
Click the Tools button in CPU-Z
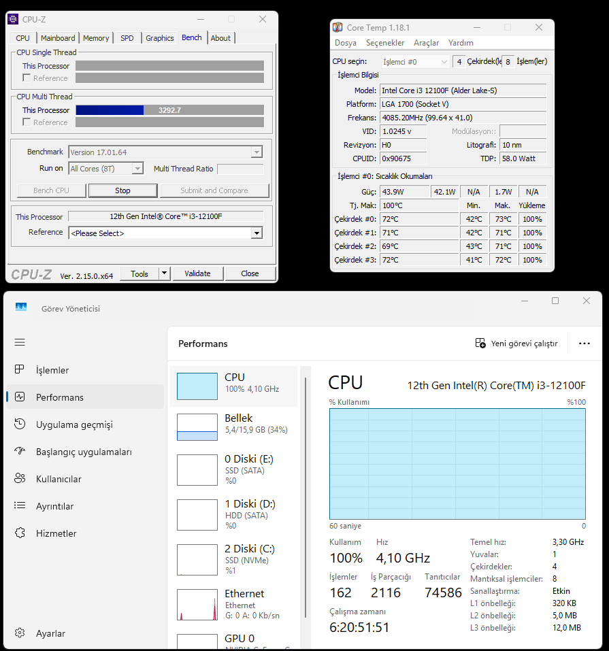139,273
